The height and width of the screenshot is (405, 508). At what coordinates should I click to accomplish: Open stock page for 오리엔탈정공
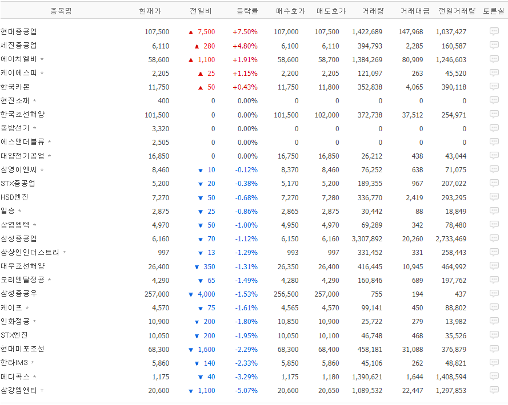[x=22, y=280]
